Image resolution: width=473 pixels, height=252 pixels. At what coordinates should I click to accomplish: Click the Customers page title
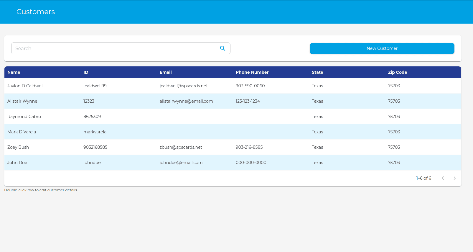(x=36, y=12)
